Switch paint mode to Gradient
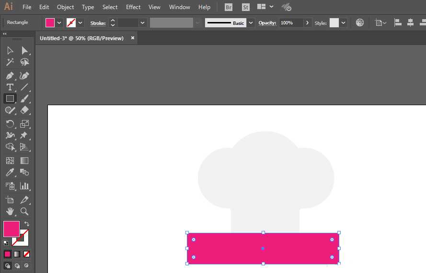This screenshot has width=426, height=273. [17, 254]
